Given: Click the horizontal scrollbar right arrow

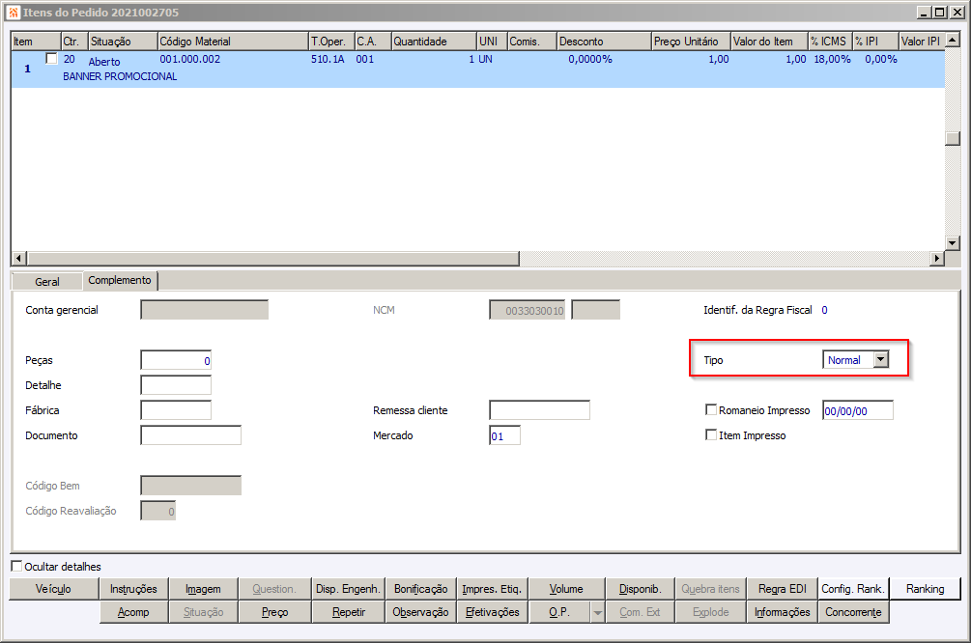Looking at the screenshot, I should pos(937,258).
